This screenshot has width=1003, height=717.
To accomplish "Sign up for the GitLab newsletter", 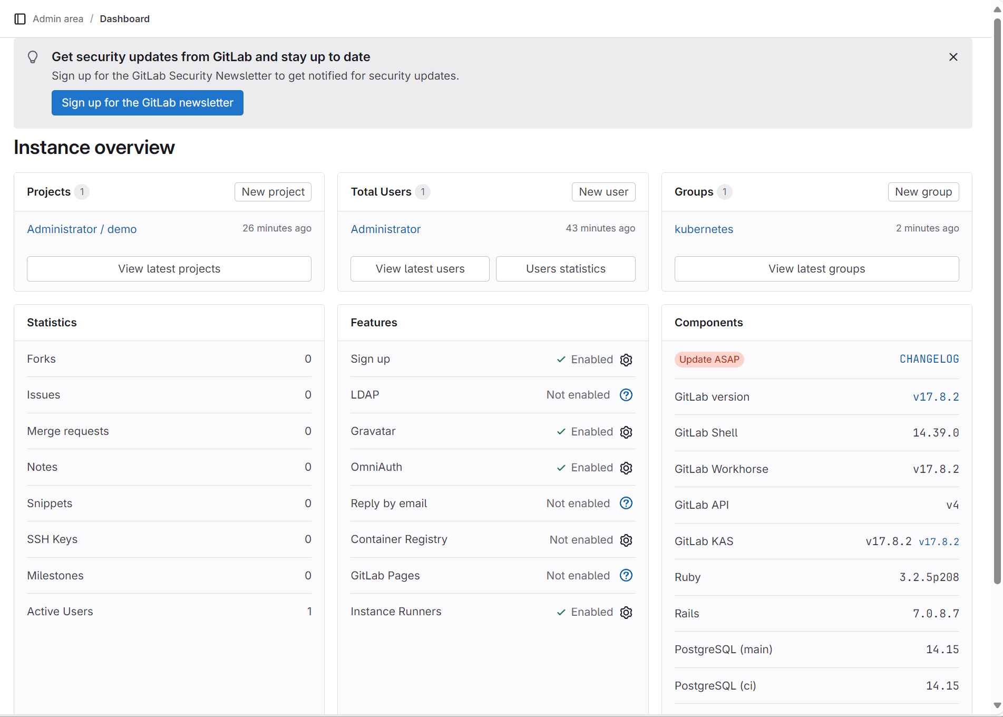I will pos(148,103).
